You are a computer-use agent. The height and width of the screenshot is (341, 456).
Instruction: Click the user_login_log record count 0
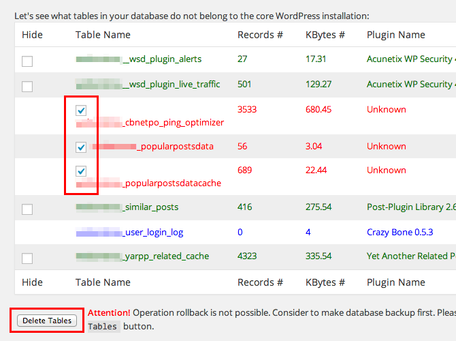[x=240, y=232]
